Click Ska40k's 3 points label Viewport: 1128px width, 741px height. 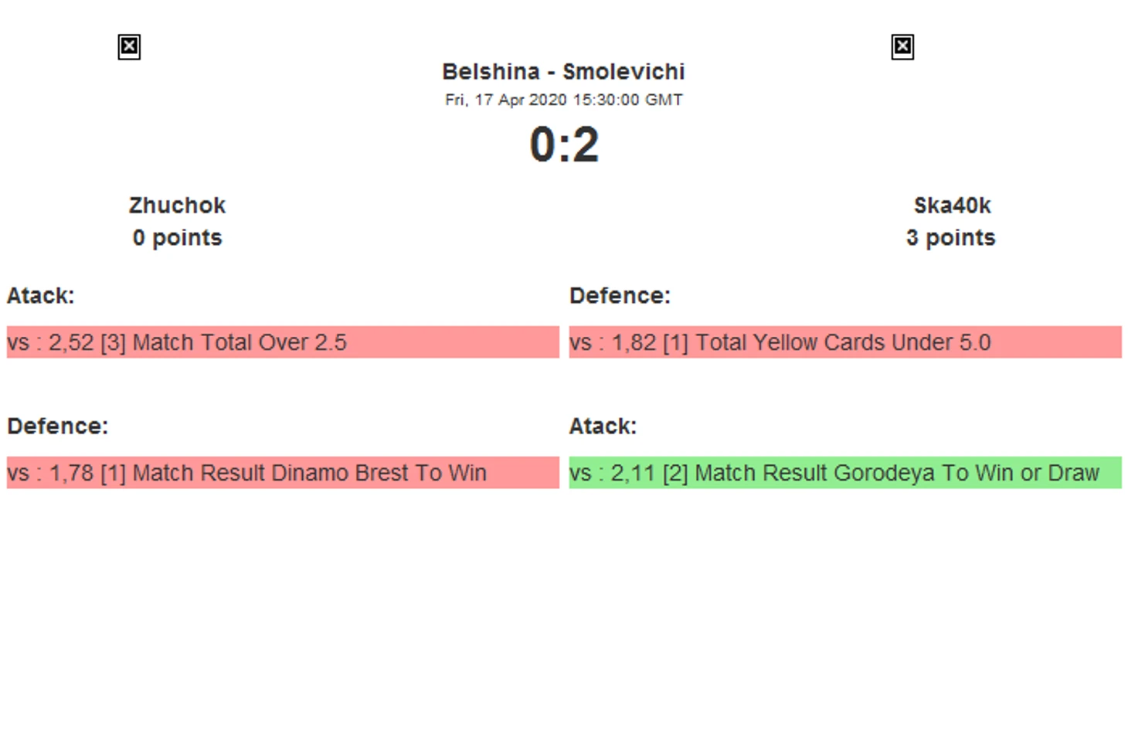tap(950, 237)
